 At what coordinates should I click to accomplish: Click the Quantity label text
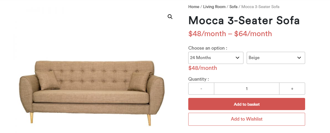pyautogui.click(x=199, y=79)
